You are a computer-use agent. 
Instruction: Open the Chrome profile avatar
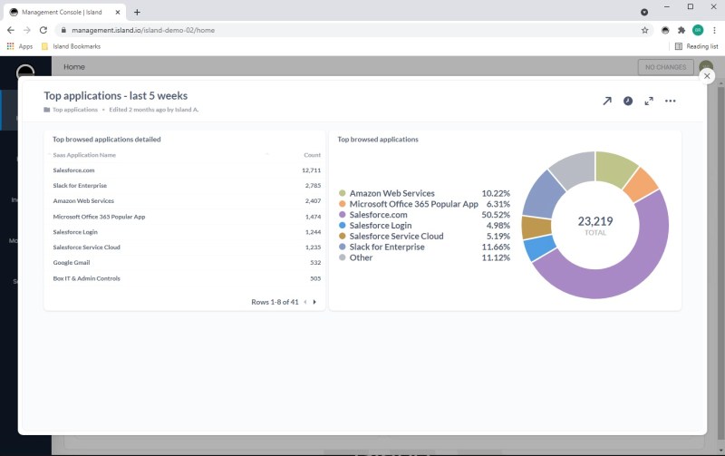point(698,30)
